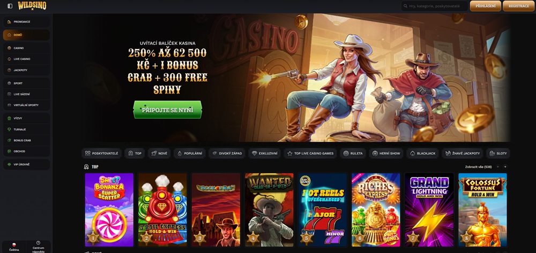Click the search field for games and providers
The width and height of the screenshot is (536, 253).
(435, 6)
